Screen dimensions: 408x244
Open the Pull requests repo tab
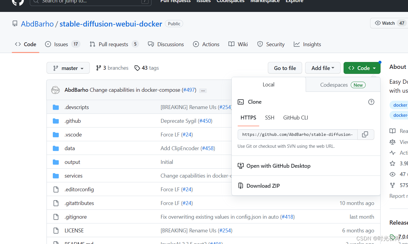coord(114,44)
